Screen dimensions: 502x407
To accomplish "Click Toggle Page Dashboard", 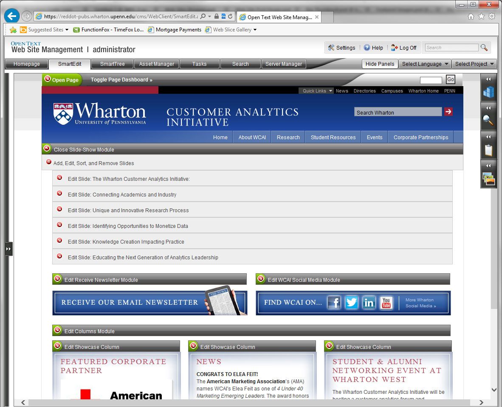I will coord(121,80).
